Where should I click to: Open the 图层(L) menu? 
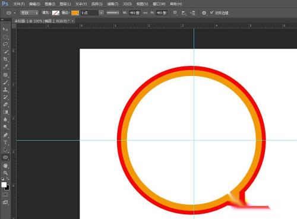(x=65, y=4)
